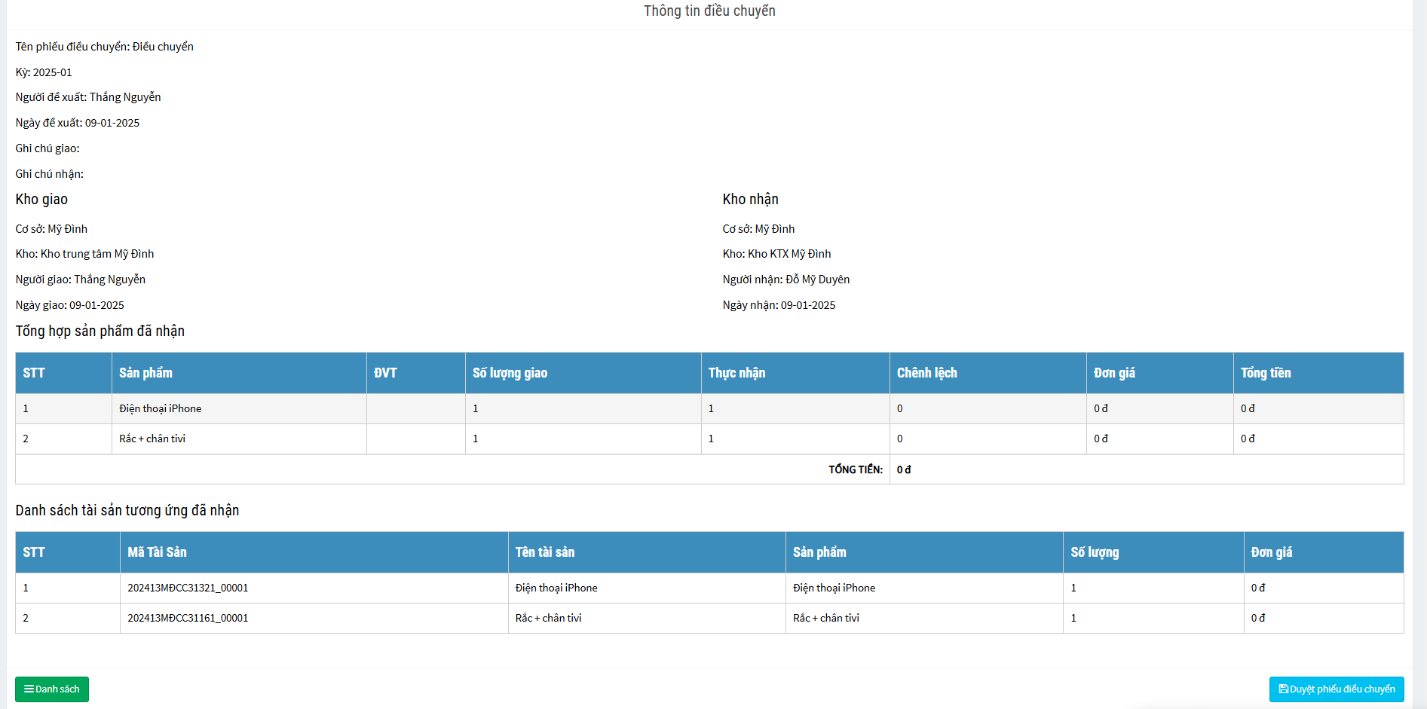Image resolution: width=1427 pixels, height=709 pixels.
Task: Click the Mã Tài Sản column header
Action: pyautogui.click(x=157, y=552)
